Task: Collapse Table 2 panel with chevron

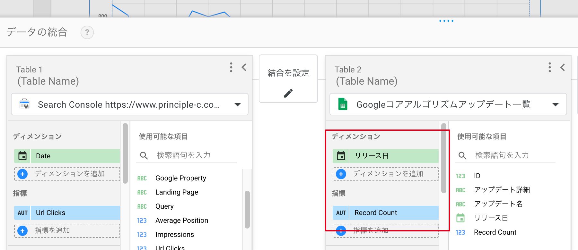Action: tap(563, 67)
